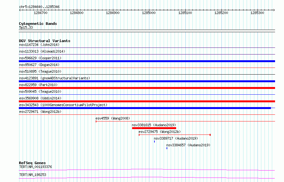Click the red bar of esv3569908

[147, 101]
